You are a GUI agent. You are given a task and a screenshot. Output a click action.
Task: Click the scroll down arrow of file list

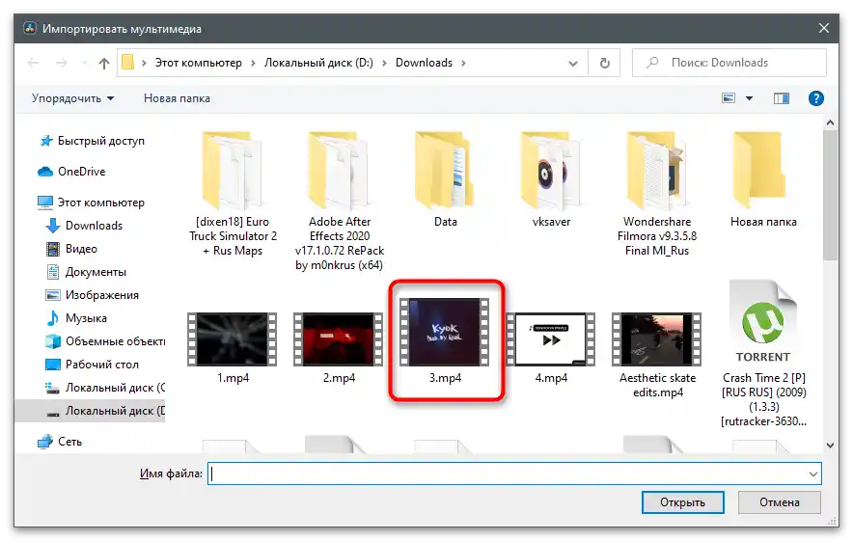[x=830, y=445]
